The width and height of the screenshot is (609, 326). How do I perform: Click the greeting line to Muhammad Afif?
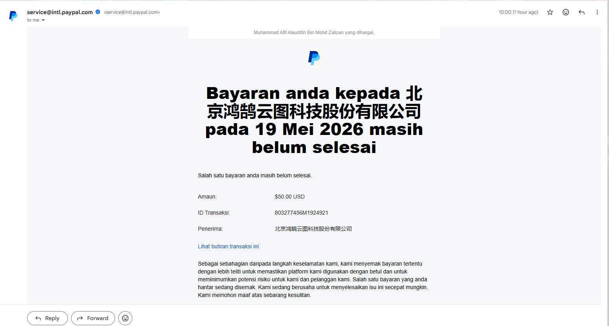tap(314, 33)
